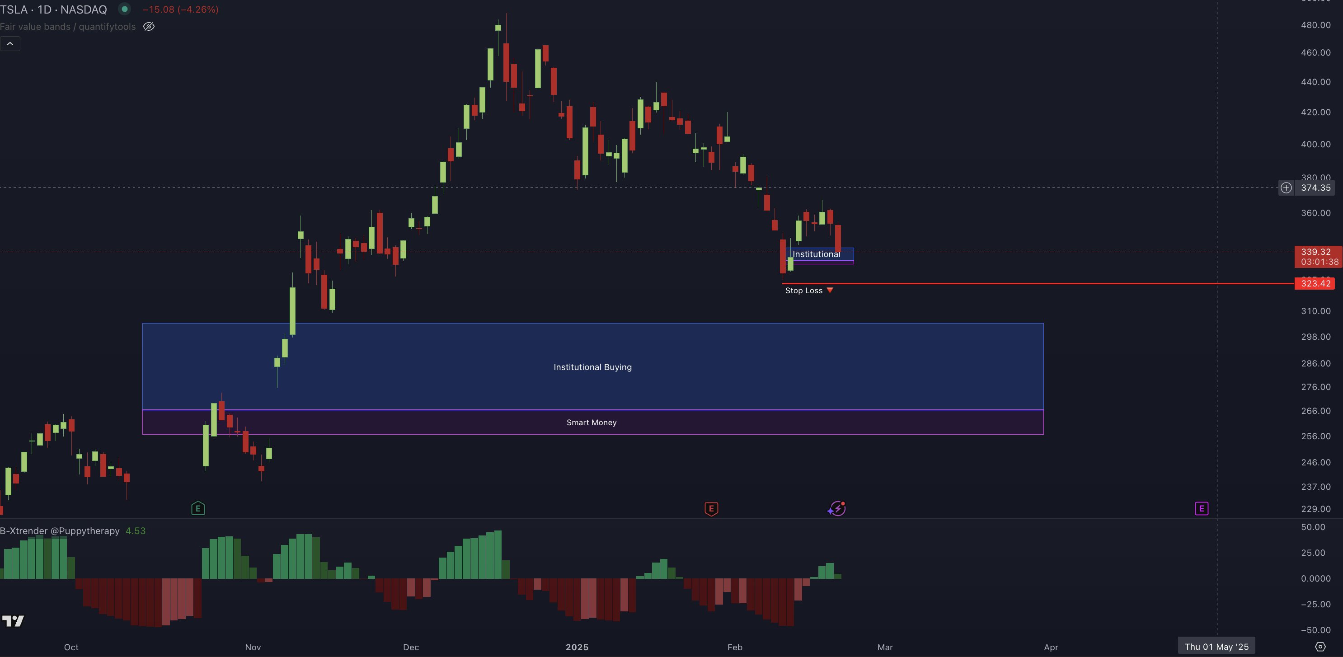Toggle Fair value bands indicator visibility eye

149,27
